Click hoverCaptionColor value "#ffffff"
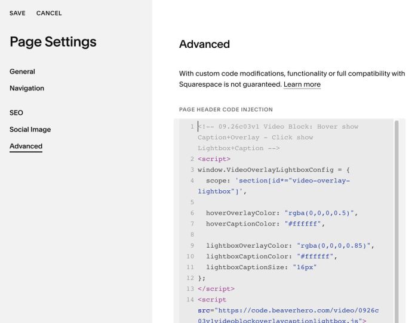Image resolution: width=418 pixels, height=323 pixels. click(303, 224)
